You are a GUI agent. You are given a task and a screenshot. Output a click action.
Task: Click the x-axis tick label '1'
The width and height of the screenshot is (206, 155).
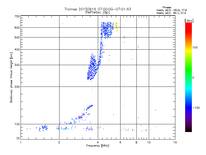[x=21, y=142]
